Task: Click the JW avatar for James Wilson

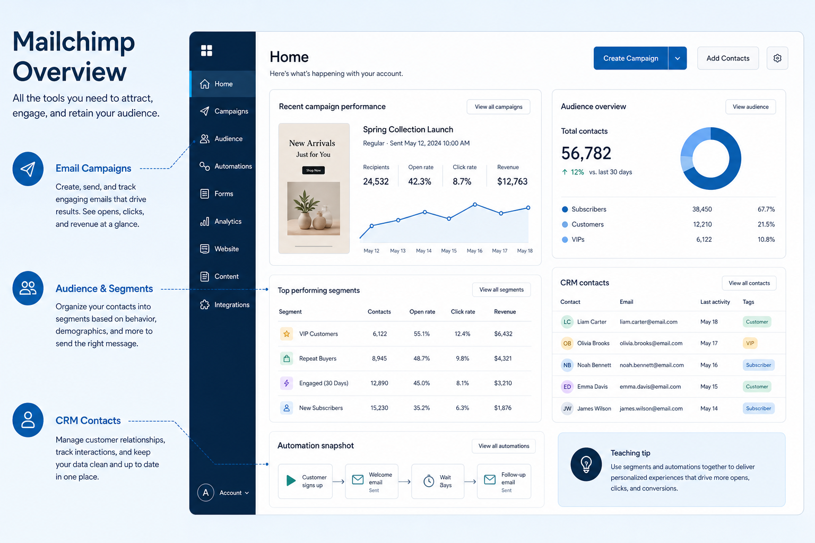Action: coord(567,408)
